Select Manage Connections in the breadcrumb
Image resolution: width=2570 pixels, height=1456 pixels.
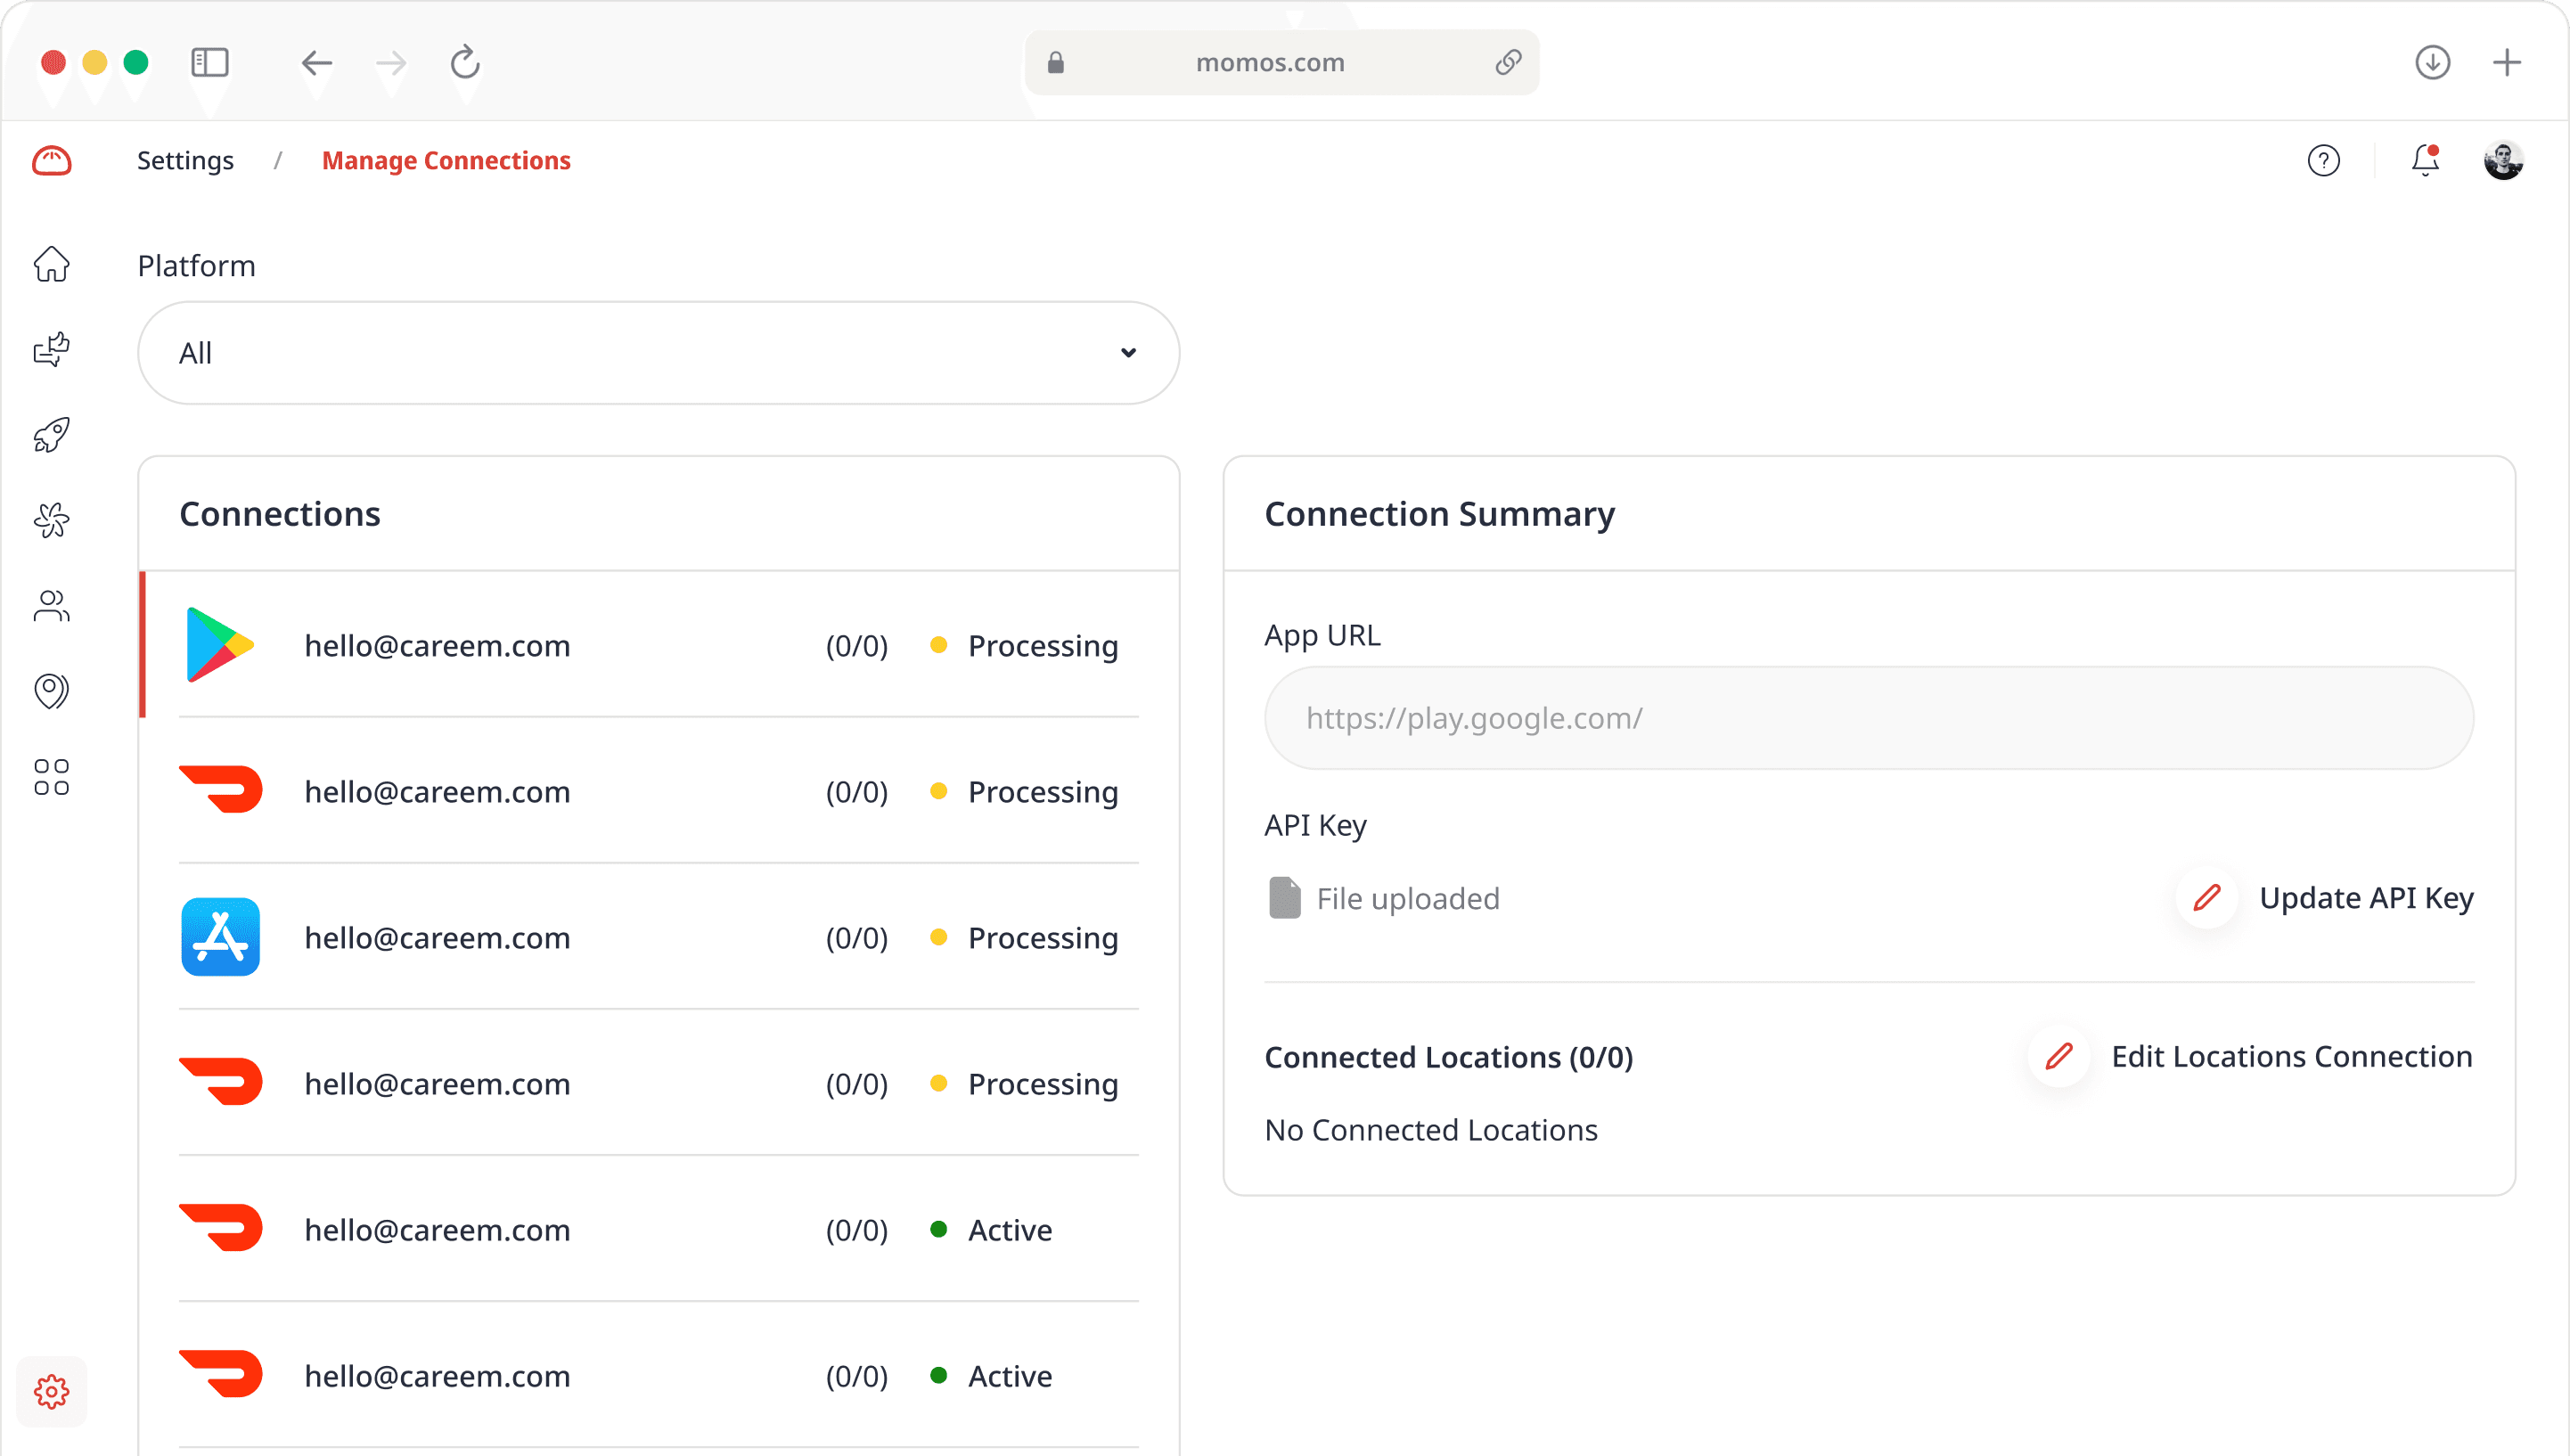click(446, 160)
